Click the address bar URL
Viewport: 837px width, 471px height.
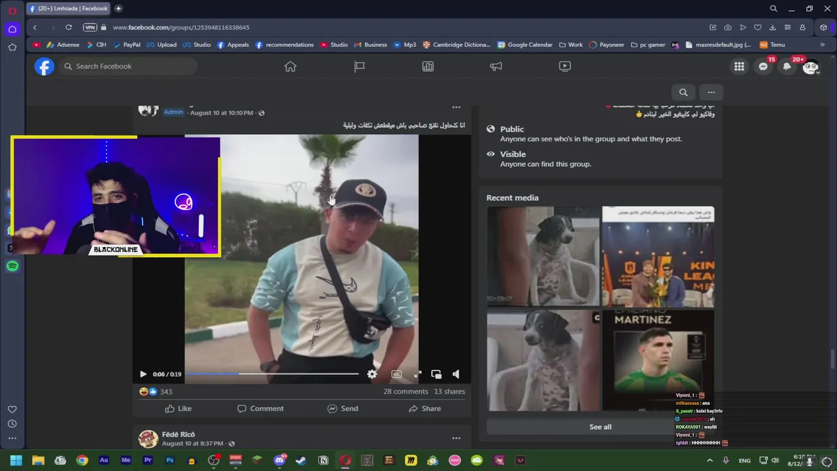click(180, 27)
